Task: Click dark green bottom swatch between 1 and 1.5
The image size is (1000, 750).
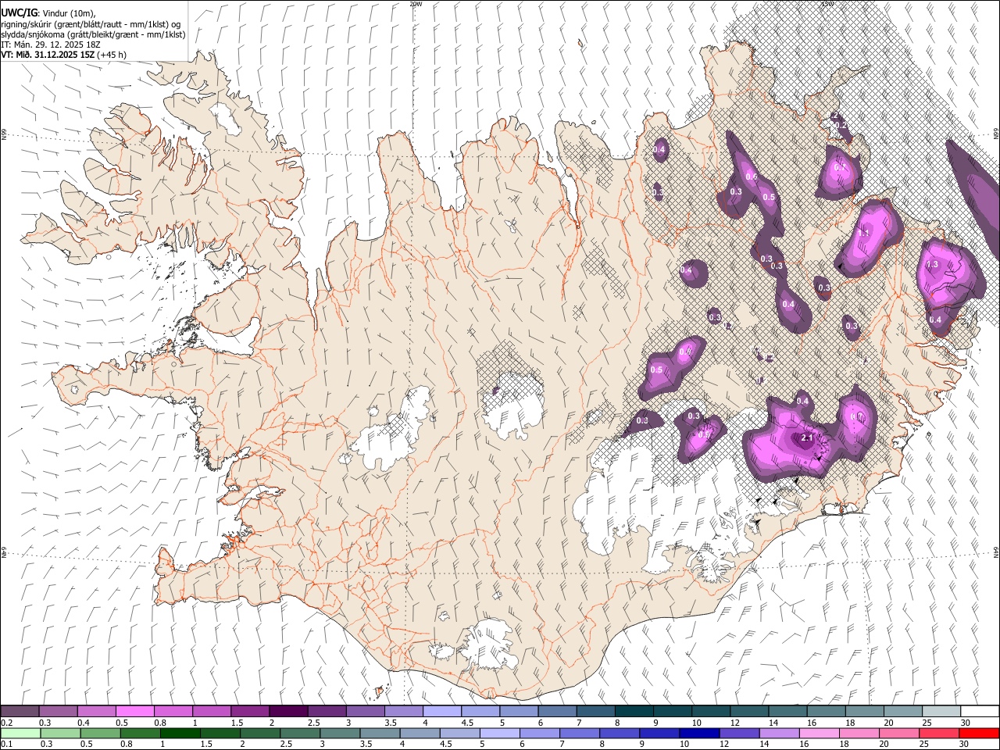Action: point(180,733)
